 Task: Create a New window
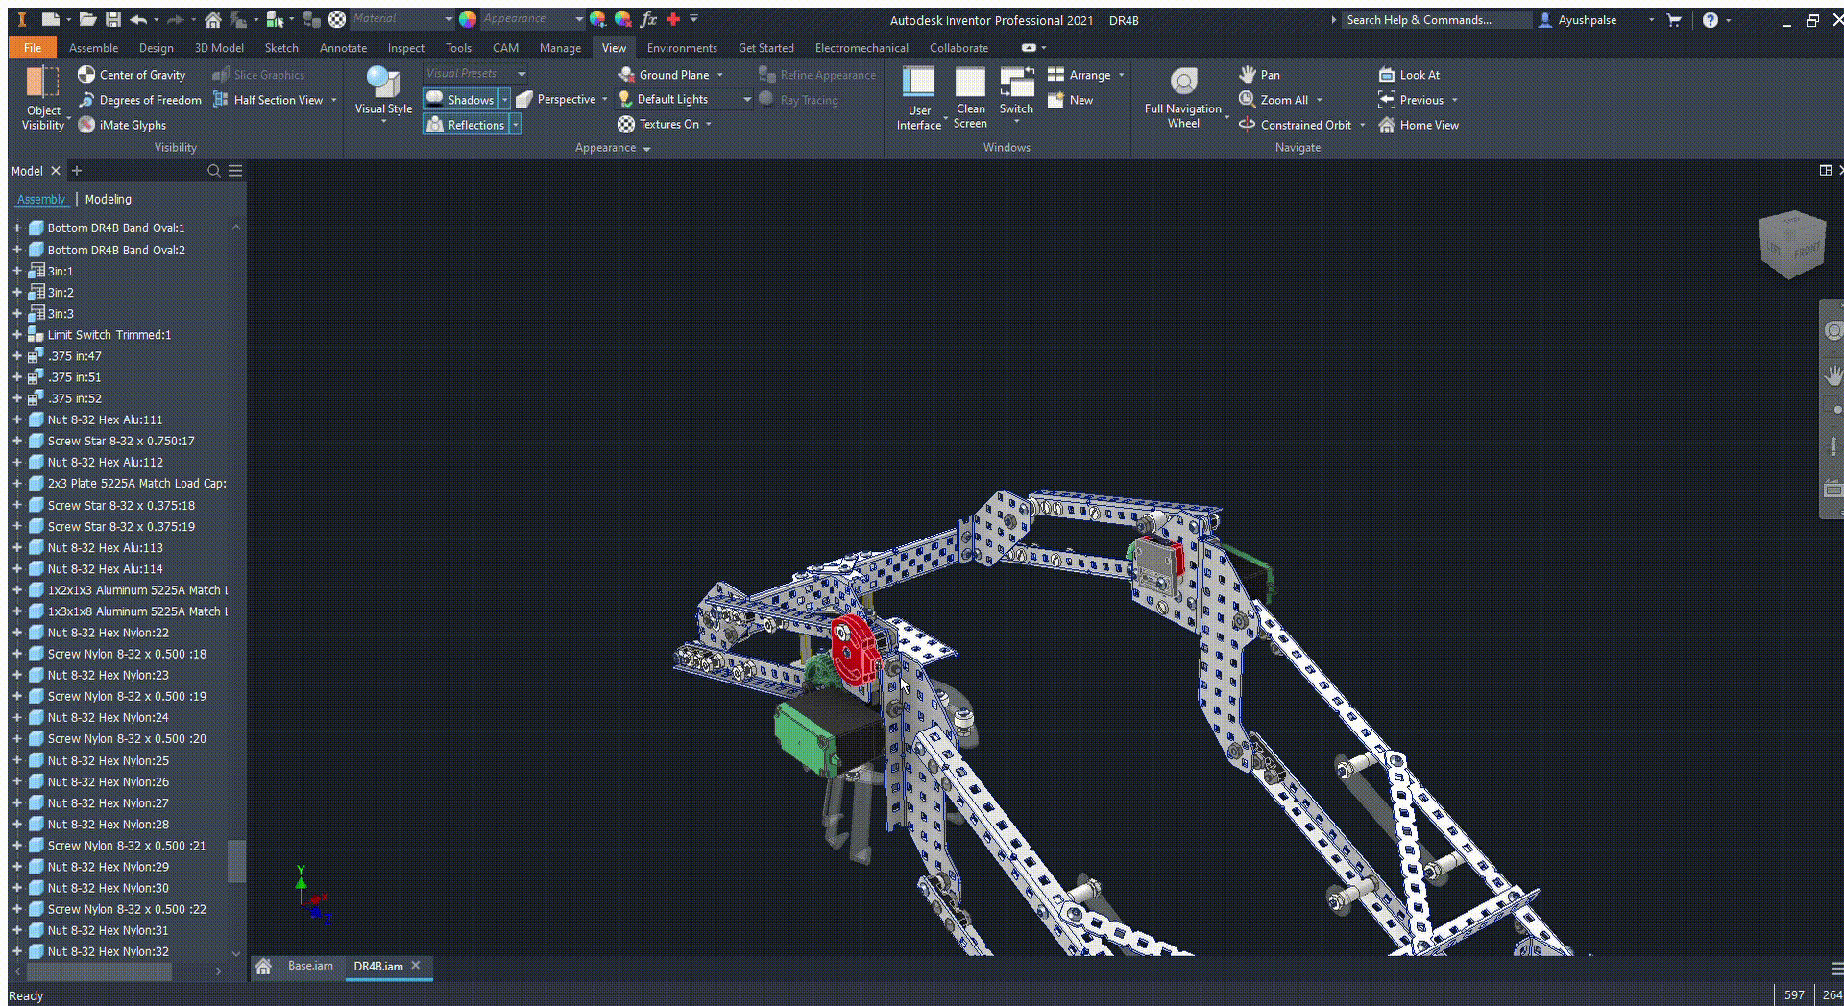[1070, 100]
